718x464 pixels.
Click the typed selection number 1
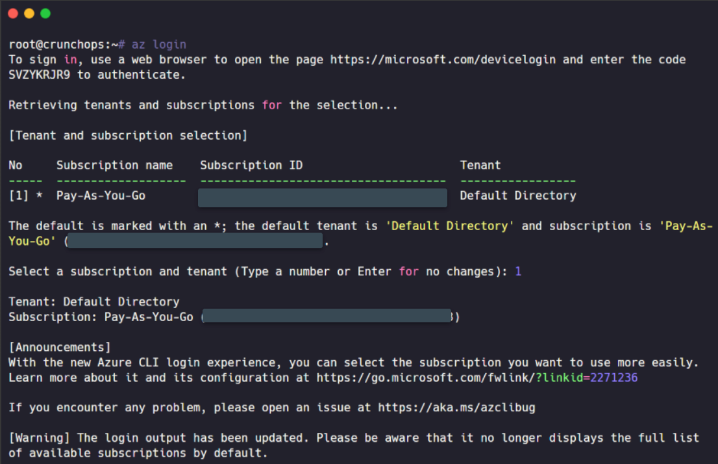coord(518,272)
